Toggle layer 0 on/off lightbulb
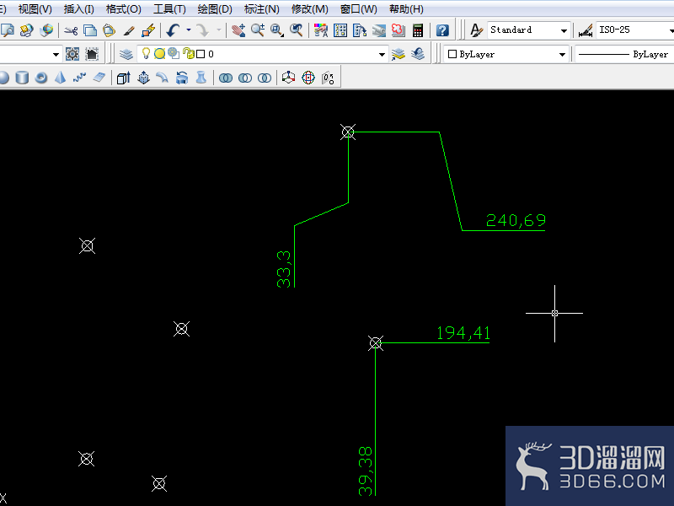674x506 pixels. [146, 53]
